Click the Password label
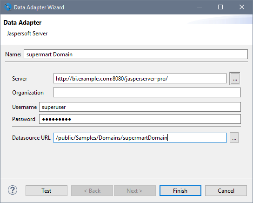The image size is (253, 203). coord(24,119)
